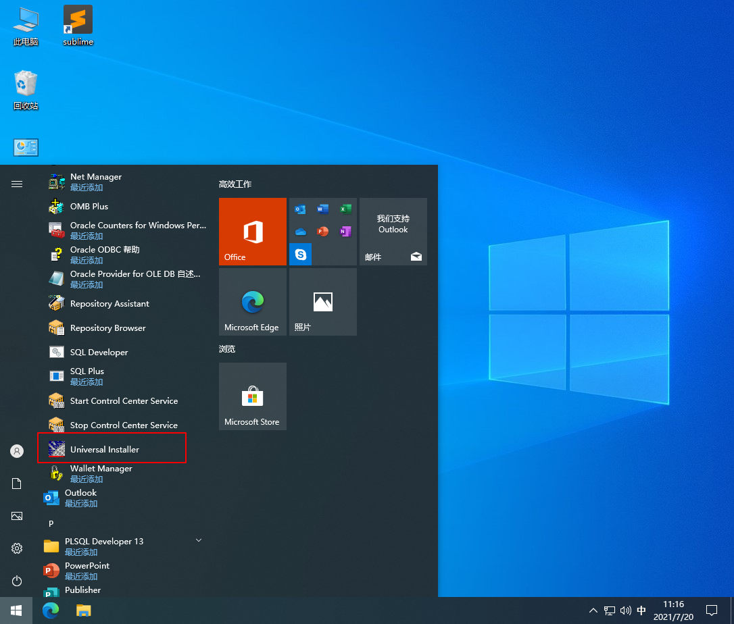Open Power options in Start sidebar

pyautogui.click(x=17, y=581)
